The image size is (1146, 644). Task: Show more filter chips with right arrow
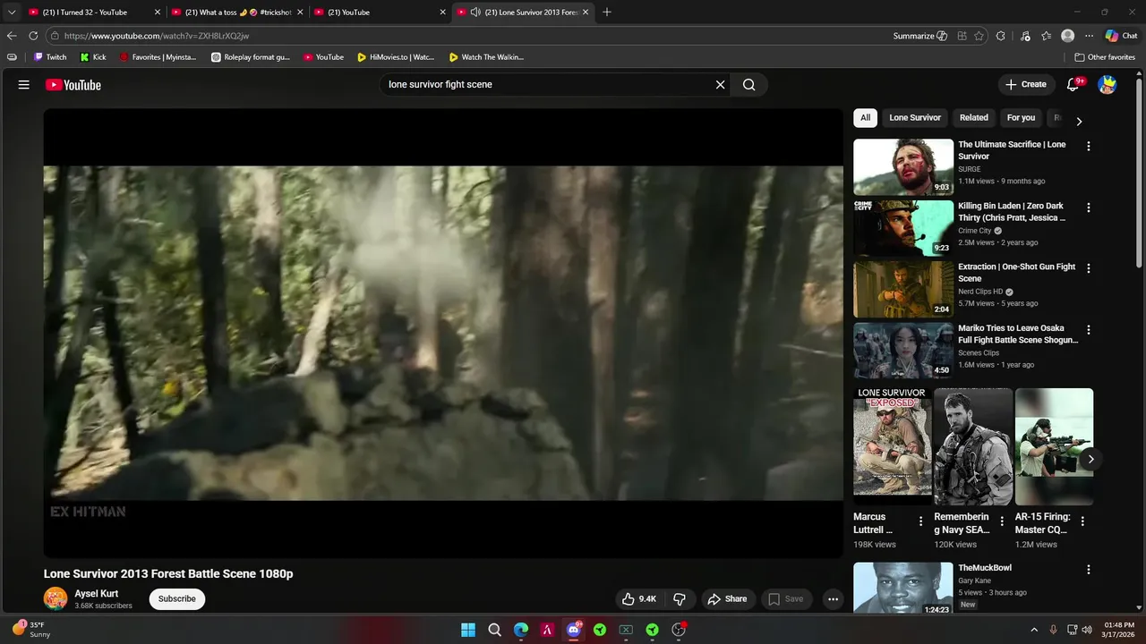[1079, 121]
